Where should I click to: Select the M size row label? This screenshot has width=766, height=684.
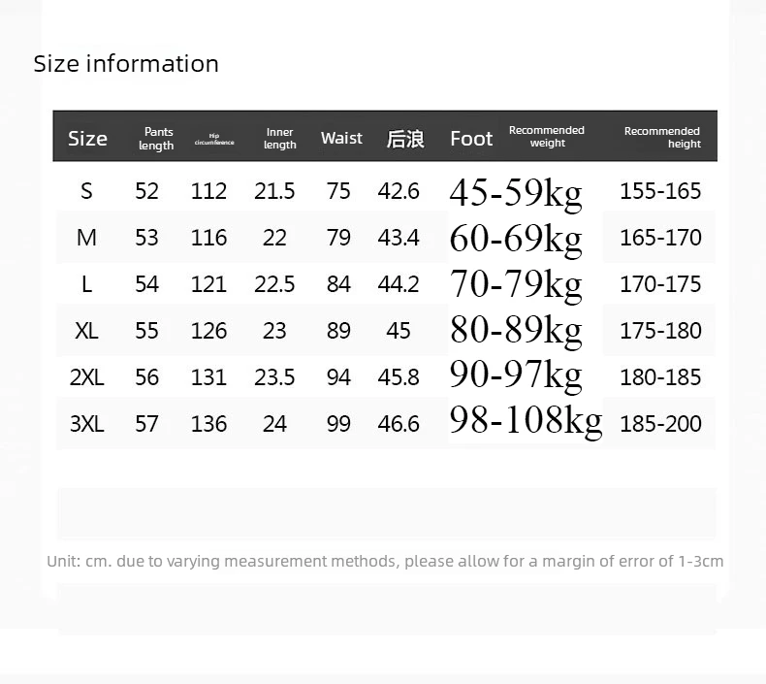click(x=86, y=238)
